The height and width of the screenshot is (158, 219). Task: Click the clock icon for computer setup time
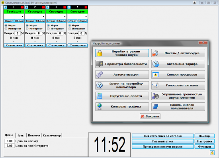[100, 85]
